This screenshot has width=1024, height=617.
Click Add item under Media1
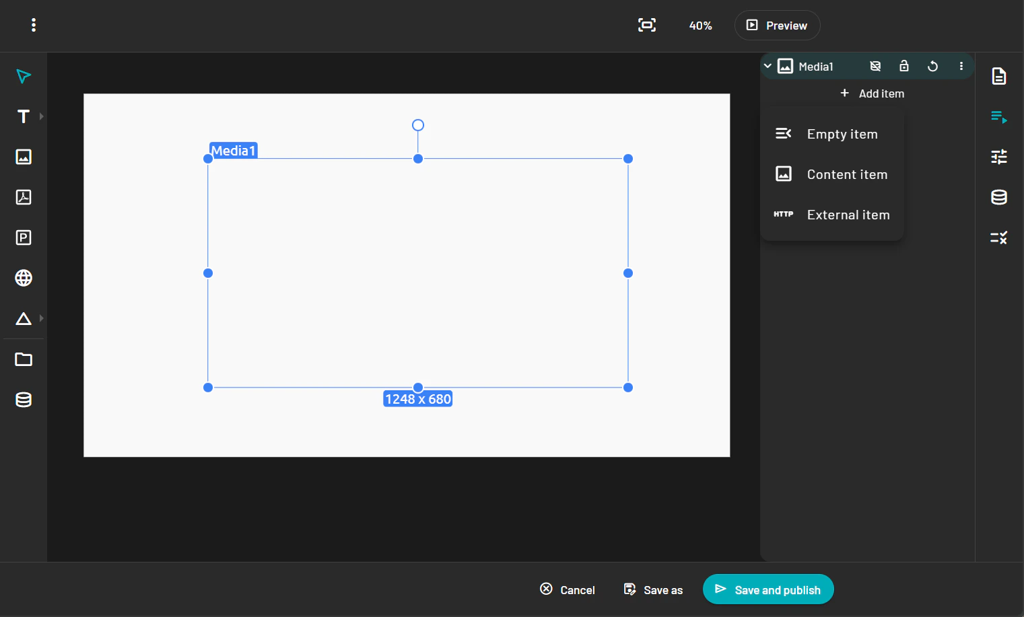click(x=872, y=94)
